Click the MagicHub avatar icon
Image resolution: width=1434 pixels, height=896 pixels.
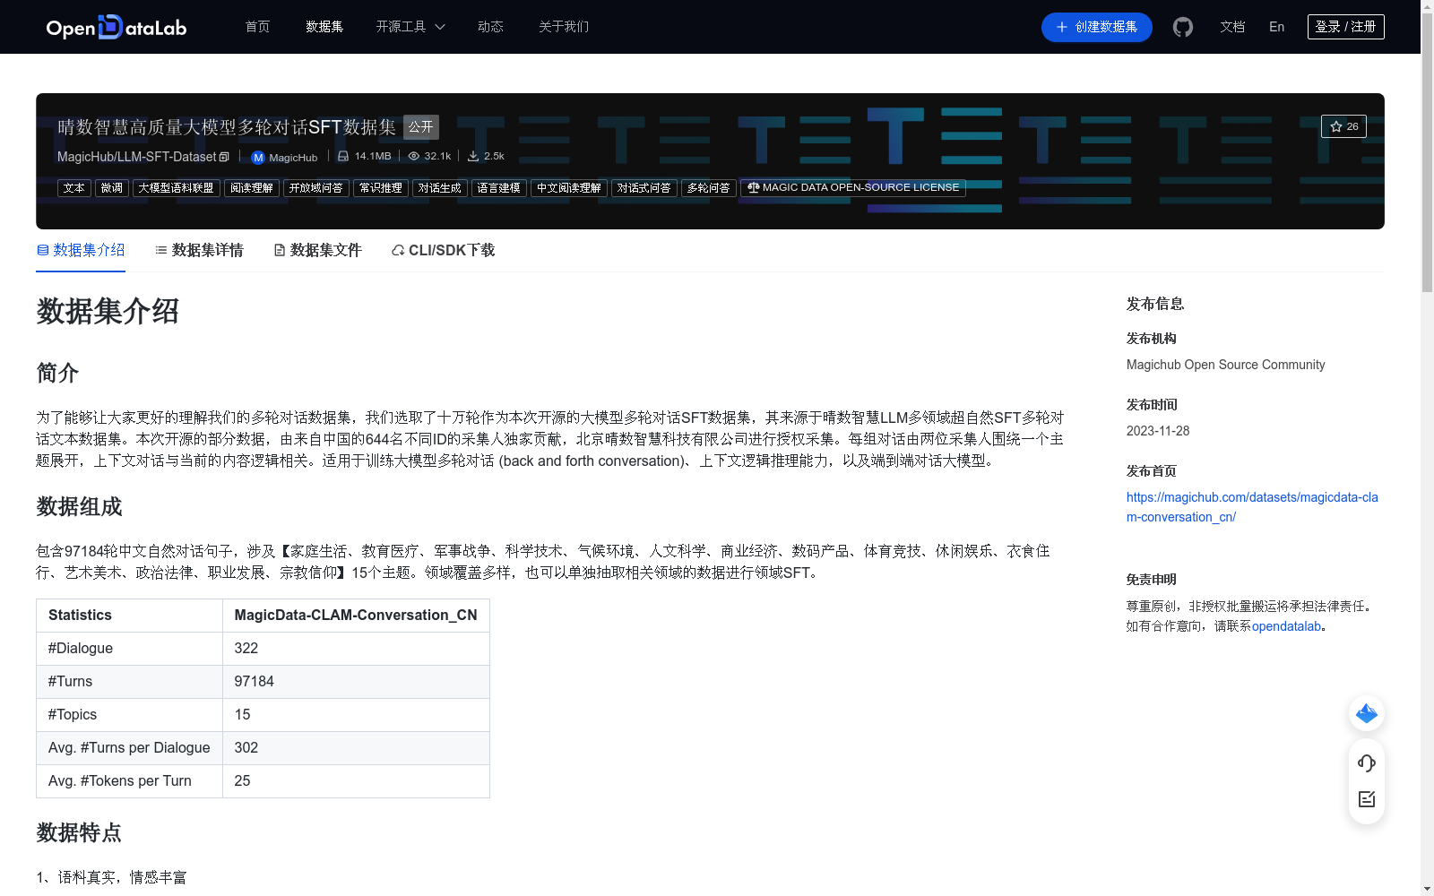tap(258, 157)
